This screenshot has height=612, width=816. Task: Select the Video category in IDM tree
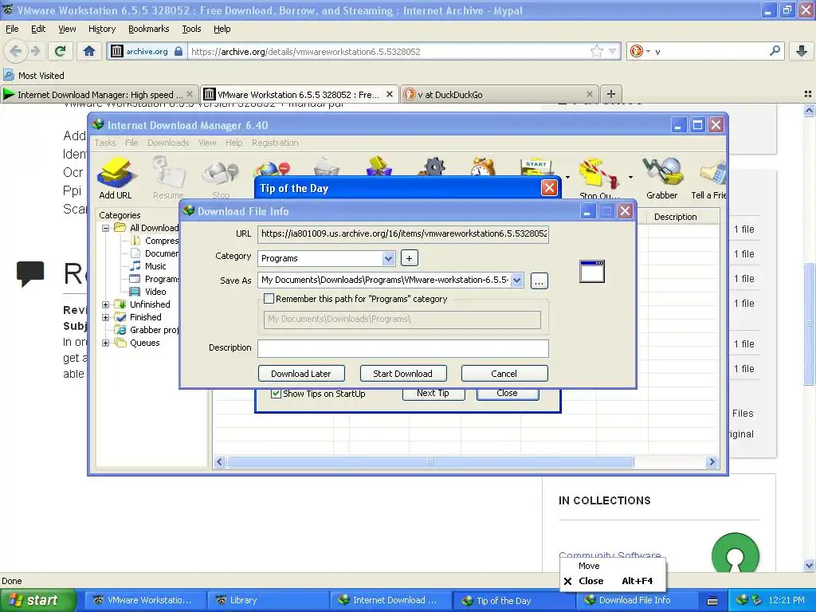pyautogui.click(x=155, y=292)
